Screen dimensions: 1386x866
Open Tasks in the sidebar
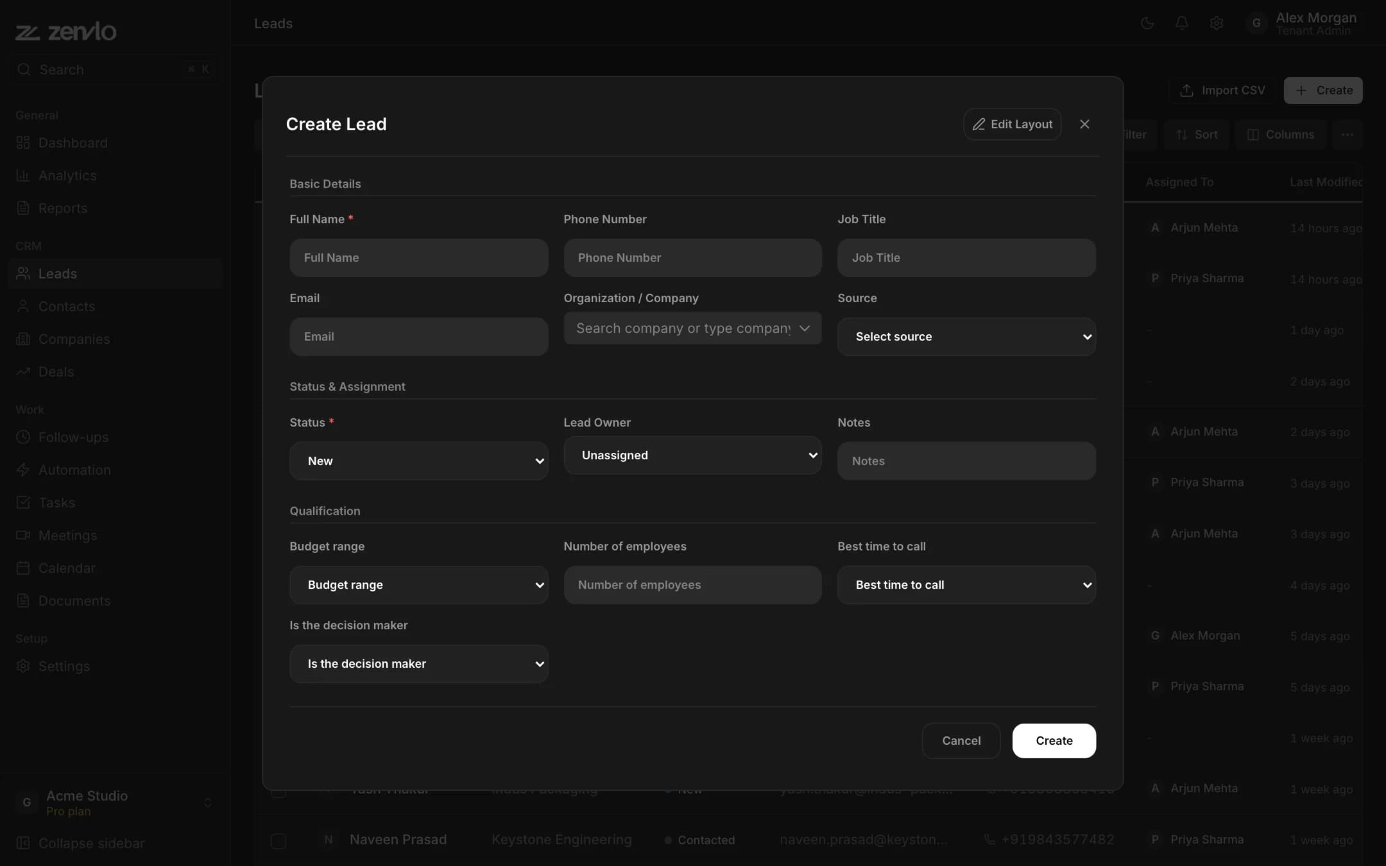pos(116,502)
